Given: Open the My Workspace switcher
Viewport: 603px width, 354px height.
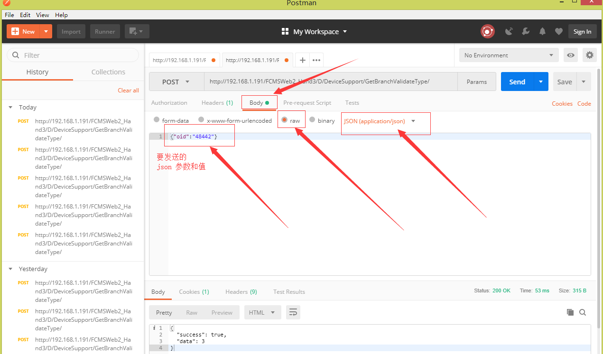Looking at the screenshot, I should tap(314, 32).
